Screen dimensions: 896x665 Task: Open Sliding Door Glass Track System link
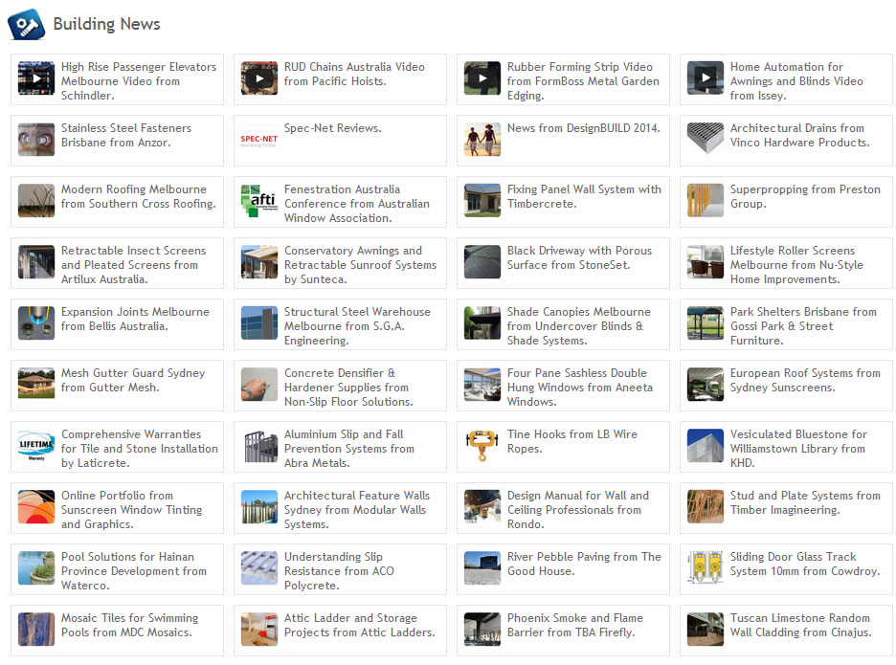(805, 564)
